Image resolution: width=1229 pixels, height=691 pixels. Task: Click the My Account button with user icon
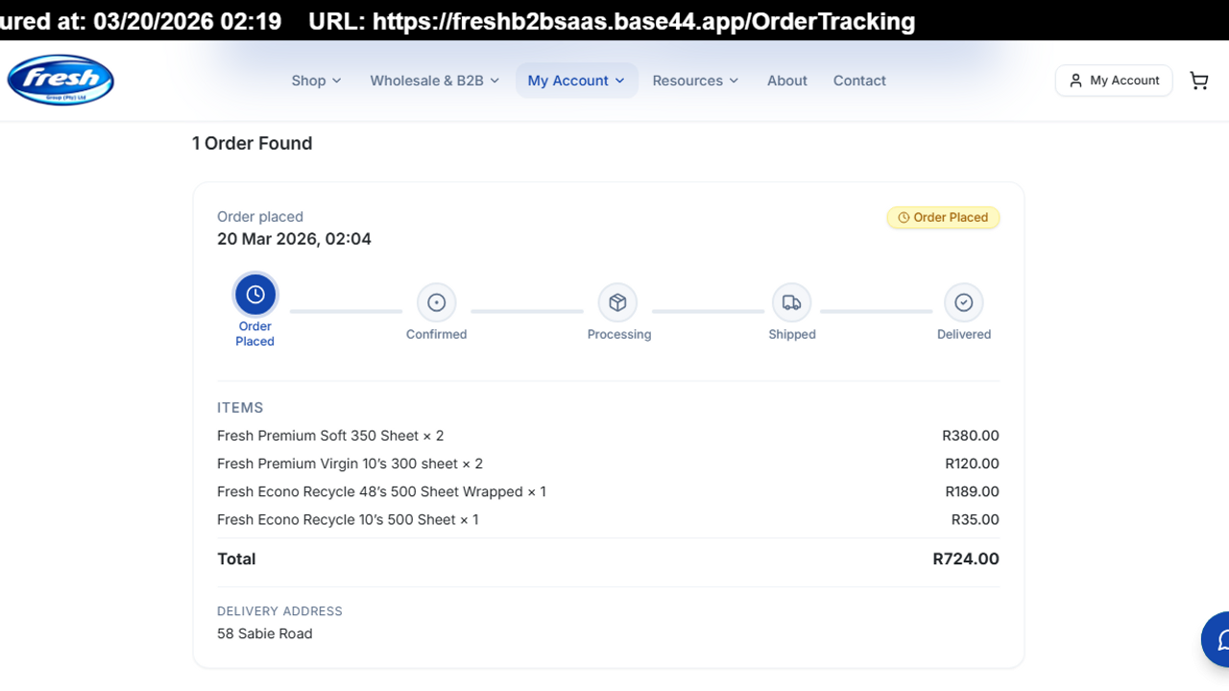coord(1114,81)
